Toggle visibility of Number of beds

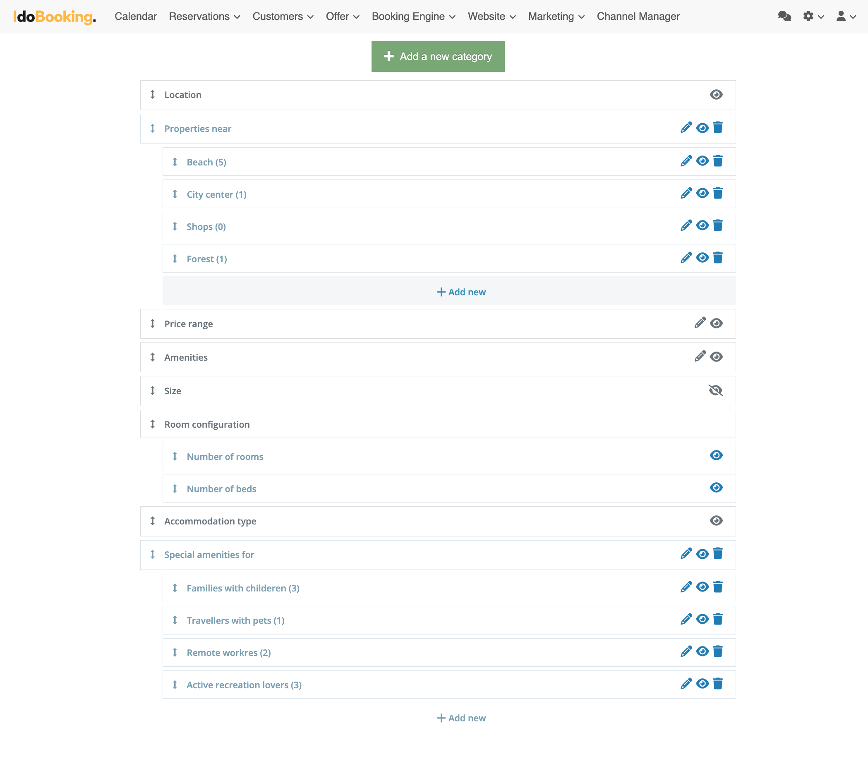716,488
